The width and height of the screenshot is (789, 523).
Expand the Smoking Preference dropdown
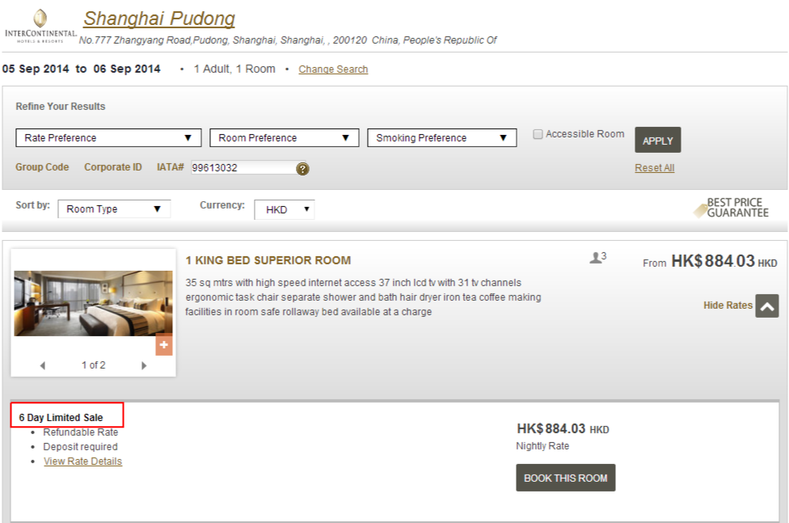441,138
